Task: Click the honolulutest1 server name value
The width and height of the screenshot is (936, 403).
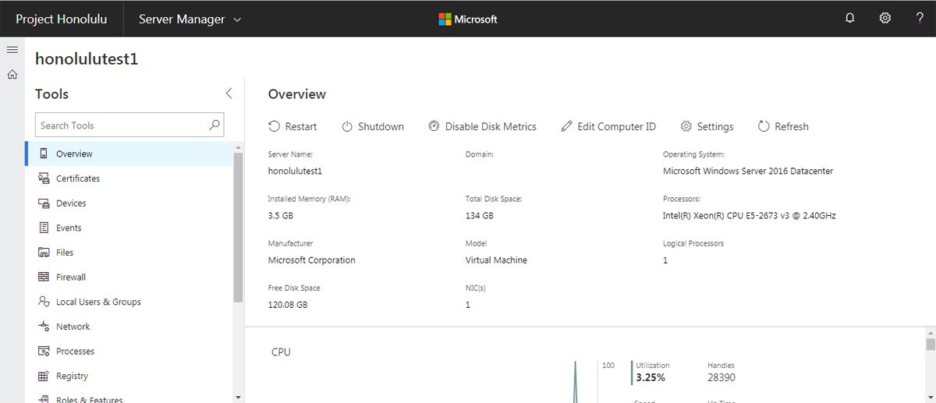Action: pos(295,171)
